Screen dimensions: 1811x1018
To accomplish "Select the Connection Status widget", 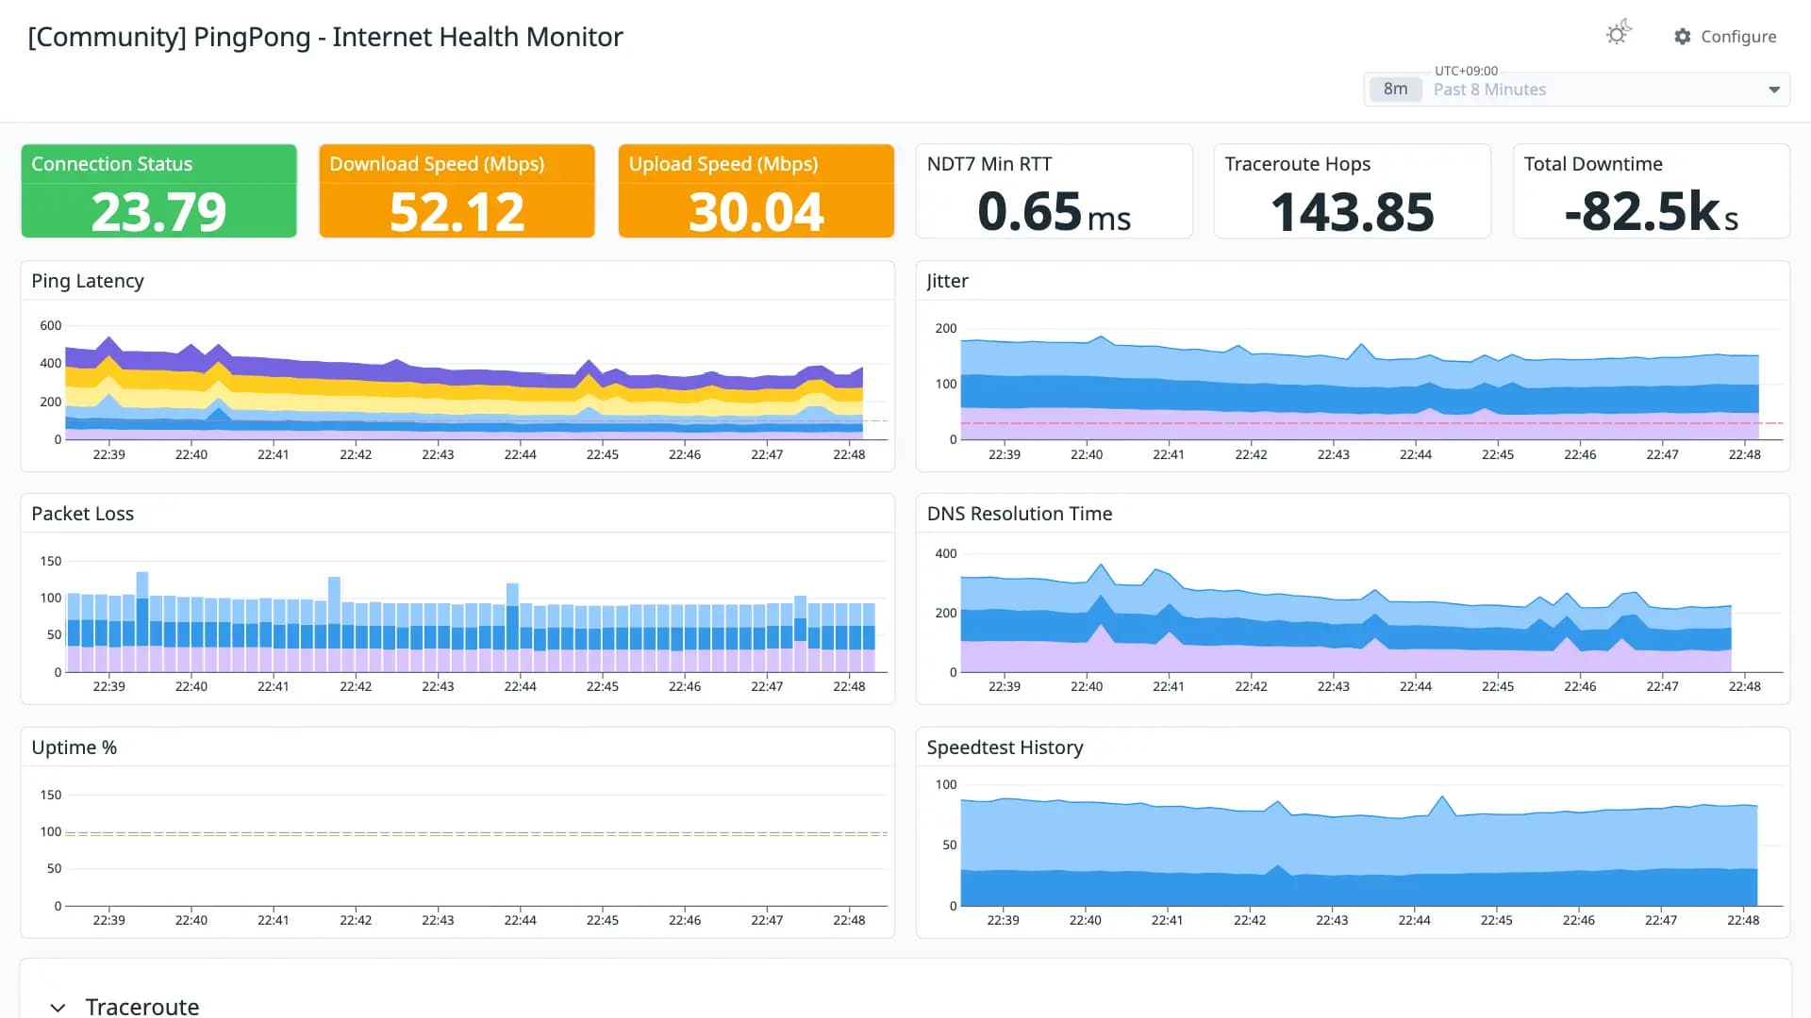I will tap(159, 191).
